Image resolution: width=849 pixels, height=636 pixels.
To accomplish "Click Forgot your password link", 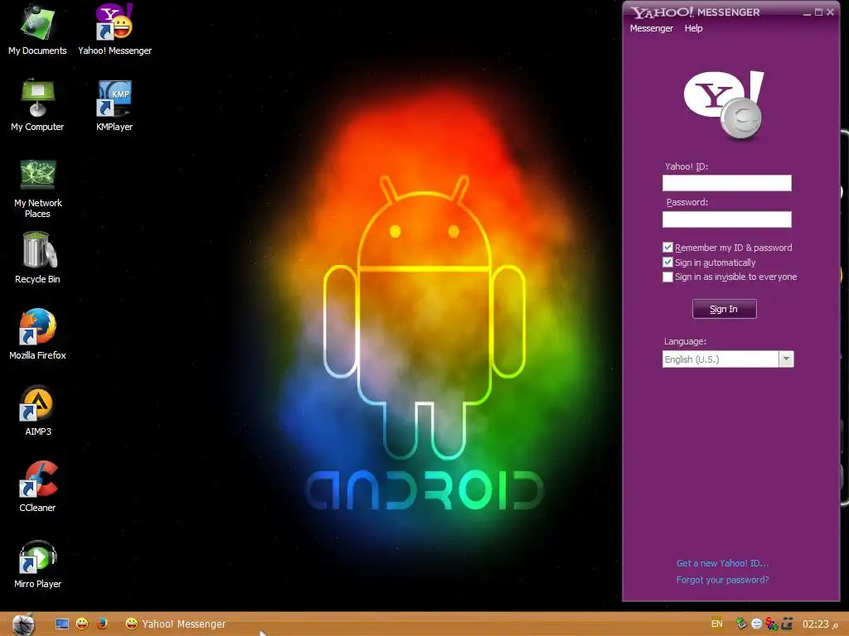I will point(722,580).
